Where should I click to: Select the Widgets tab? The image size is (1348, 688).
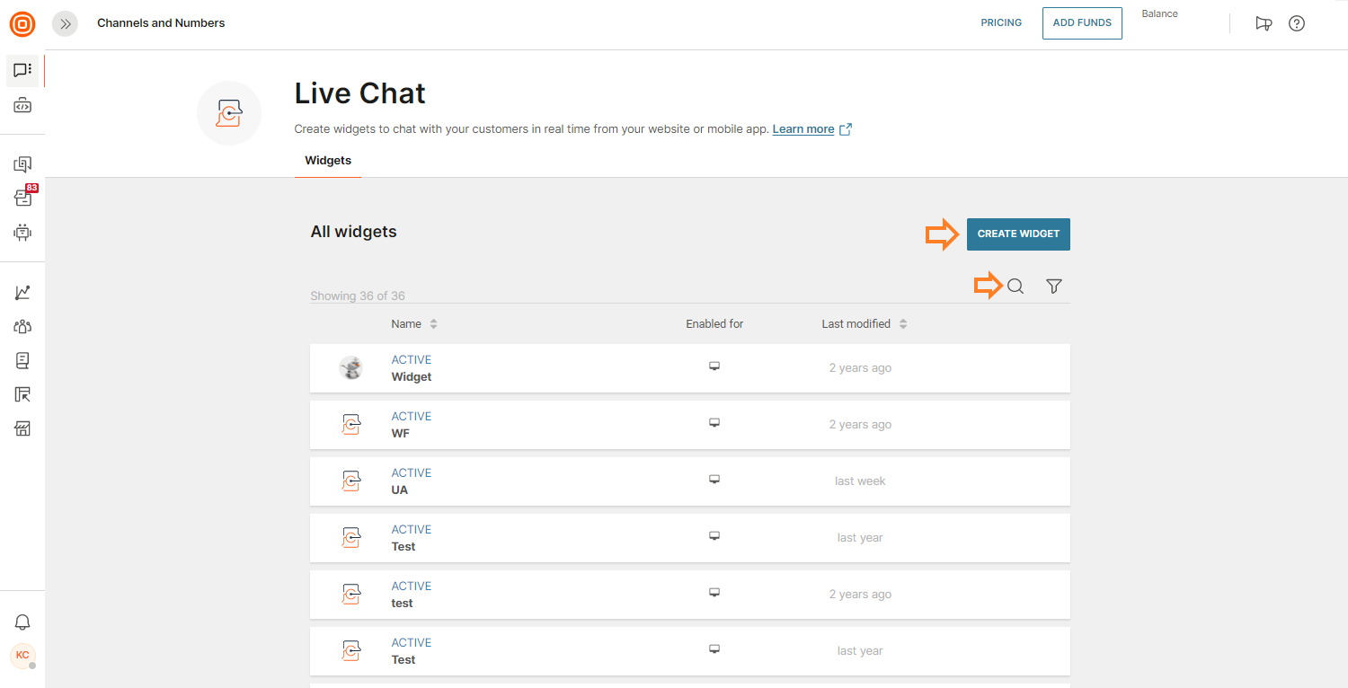(328, 161)
